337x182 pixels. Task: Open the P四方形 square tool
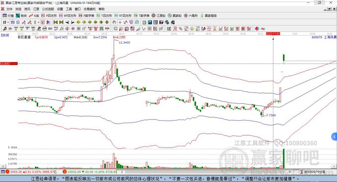click(x=49, y=16)
